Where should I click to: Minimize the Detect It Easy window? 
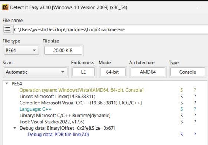pos(198,7)
